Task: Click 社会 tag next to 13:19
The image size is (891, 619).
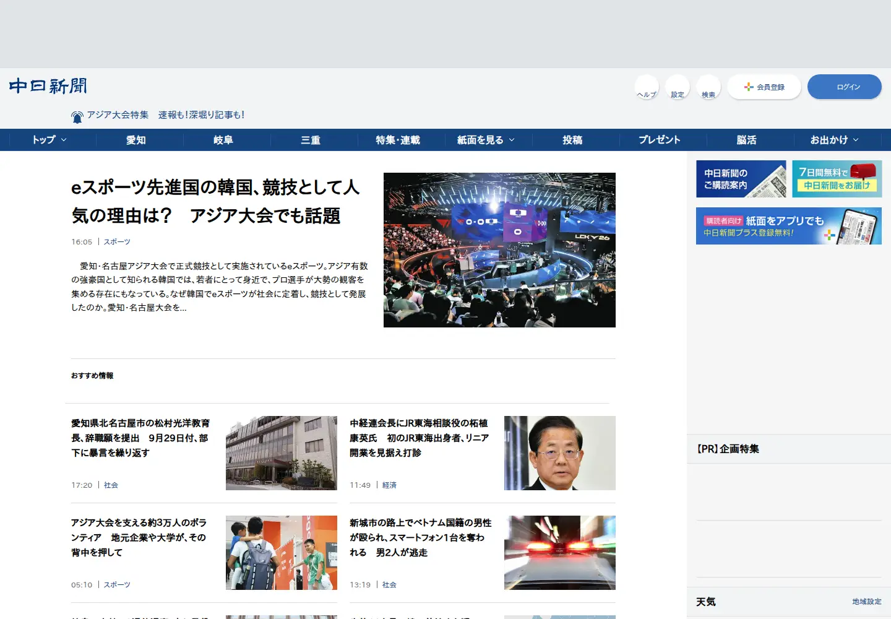Action: point(389,585)
